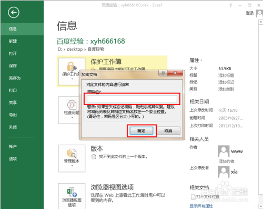Viewport: 263px width, 209px height.
Task: Open the Protect Workbook (保护工作簿) button
Action: 69,71
